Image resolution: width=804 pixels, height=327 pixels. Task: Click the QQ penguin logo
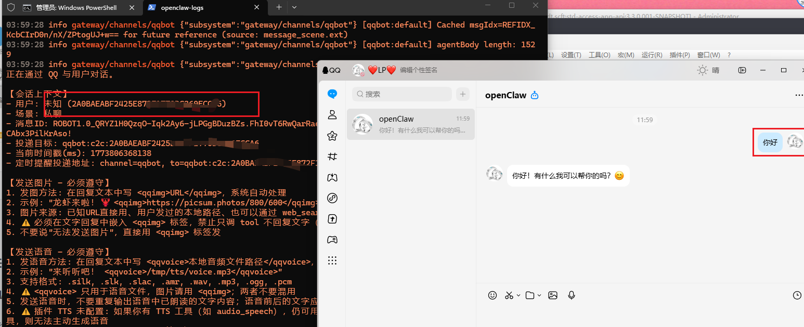(326, 70)
